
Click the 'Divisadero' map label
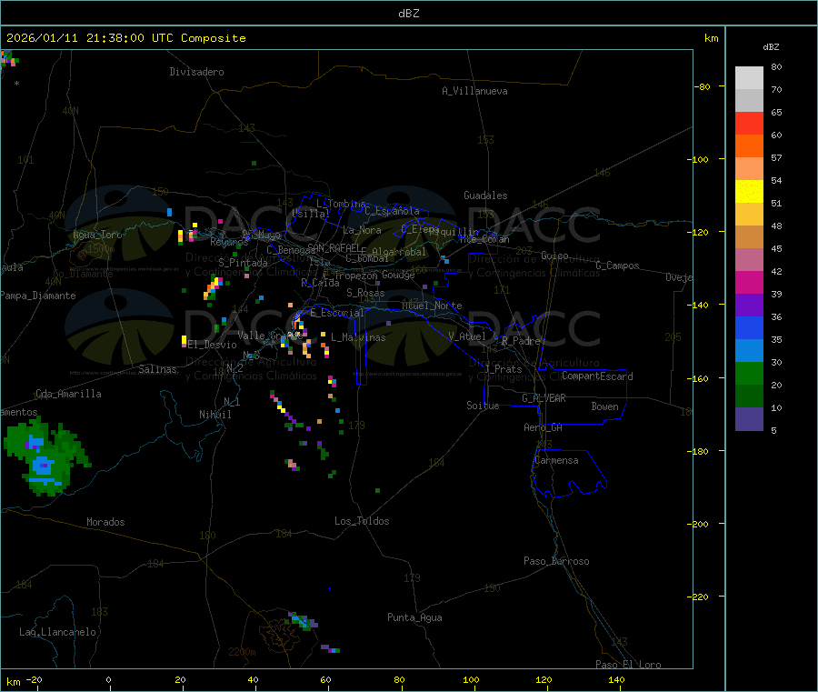click(196, 72)
